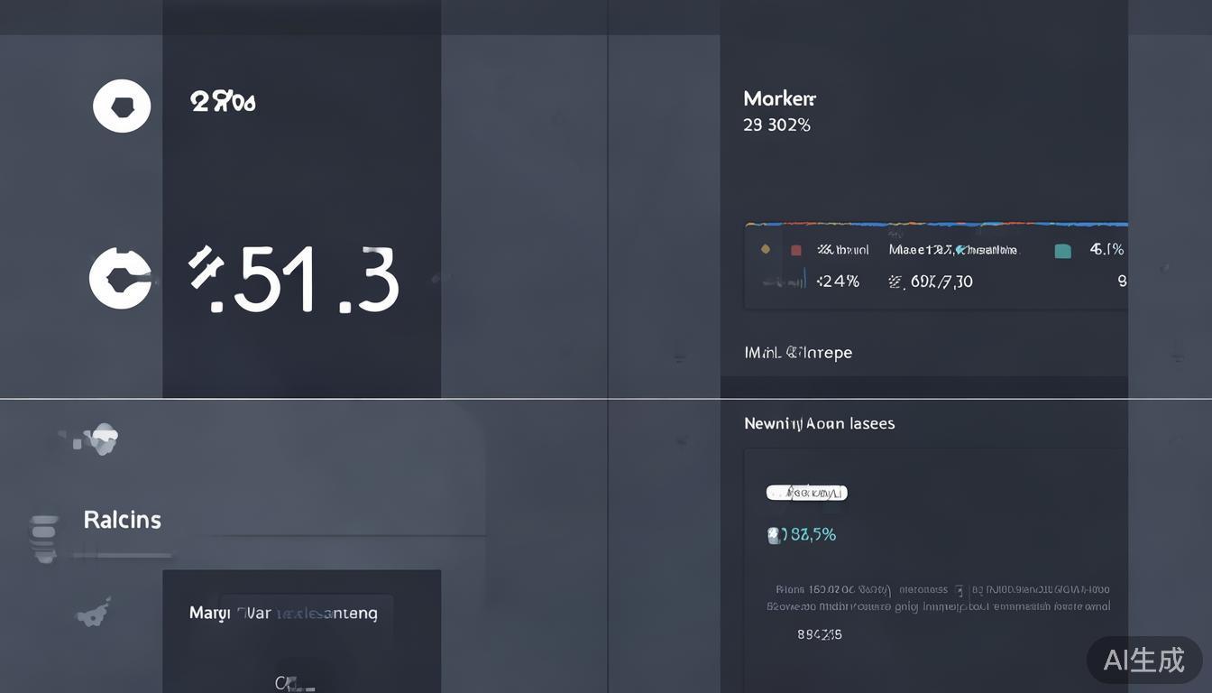The image size is (1212, 693).
Task: Select the red square legend swatch
Action: (796, 250)
